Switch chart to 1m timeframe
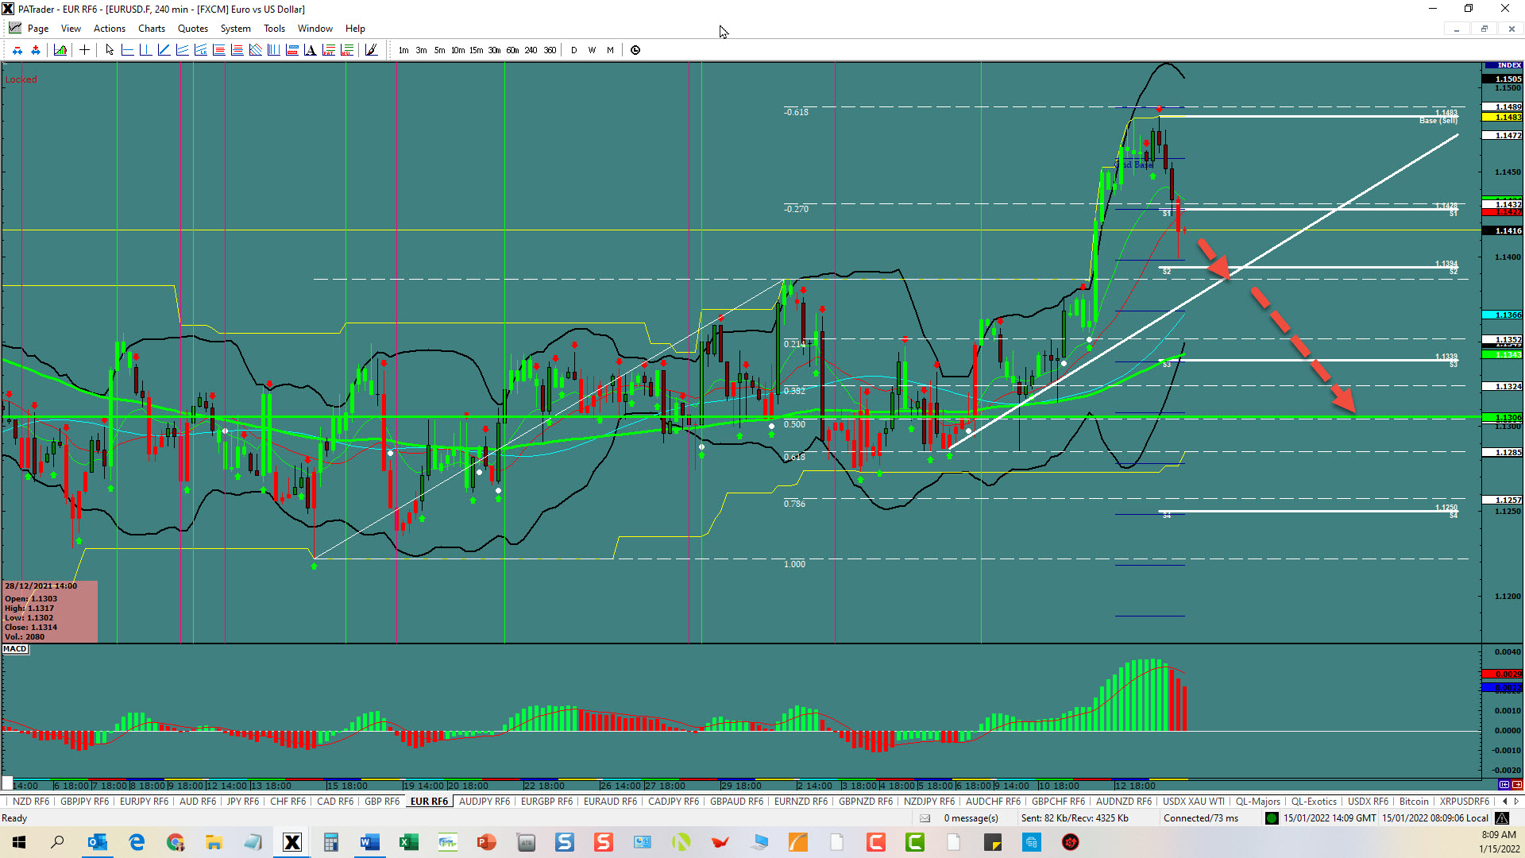 pyautogui.click(x=403, y=50)
